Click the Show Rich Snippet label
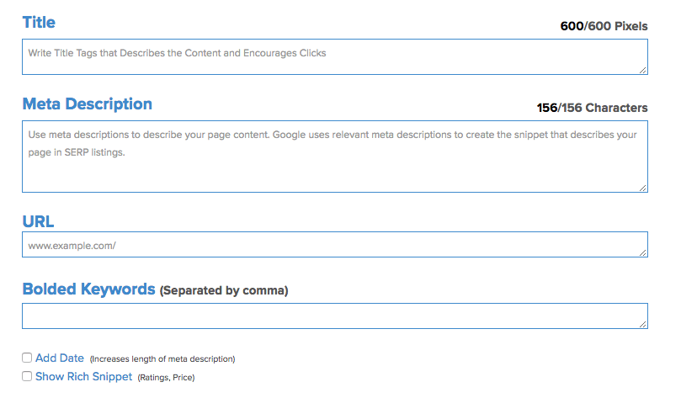 coord(83,377)
